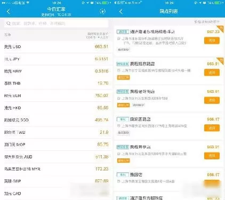Select the 携程井亭店 branch button
This screenshot has width=225, height=200.
click(x=212, y=156)
